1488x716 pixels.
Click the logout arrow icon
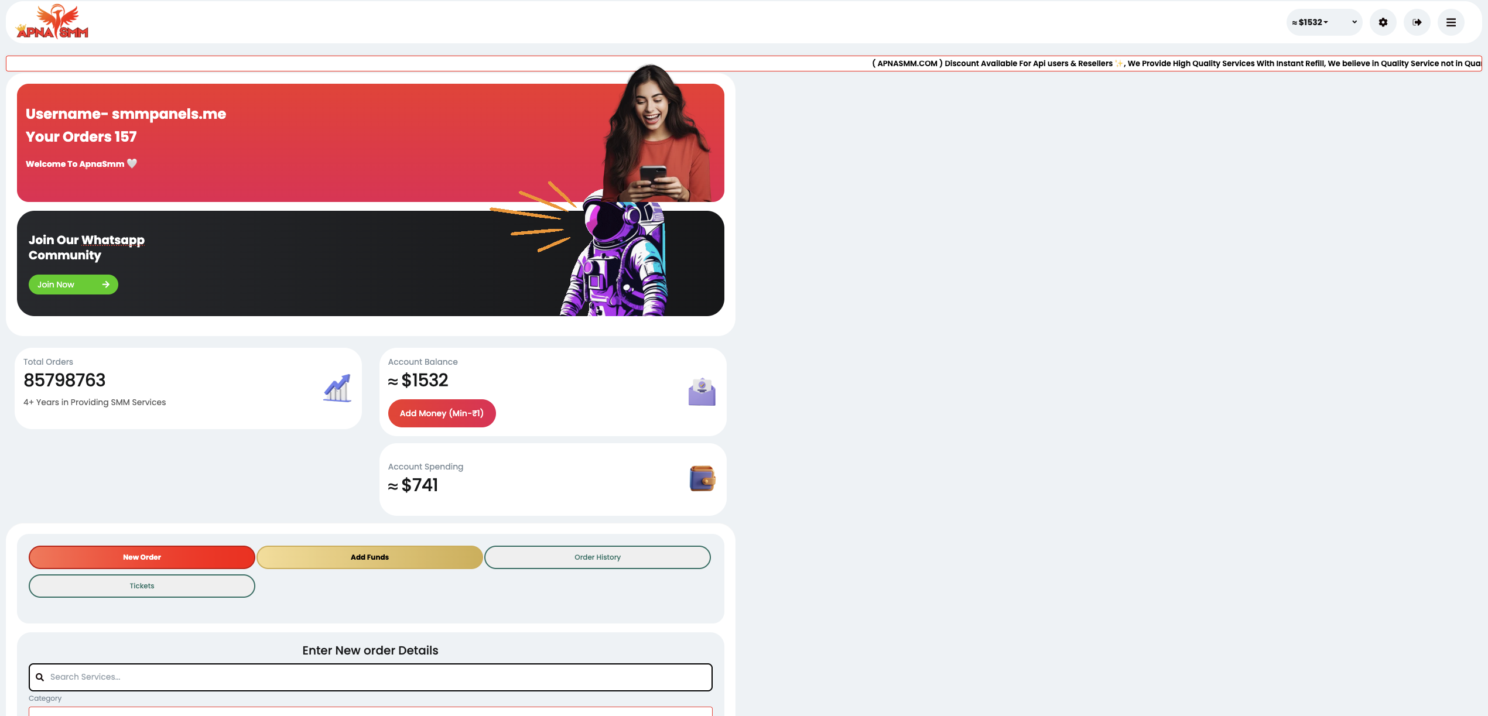(x=1417, y=22)
